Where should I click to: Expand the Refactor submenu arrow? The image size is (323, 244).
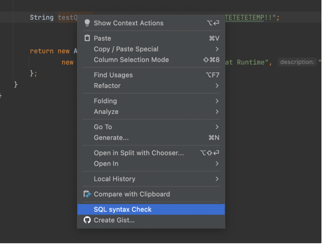point(217,86)
